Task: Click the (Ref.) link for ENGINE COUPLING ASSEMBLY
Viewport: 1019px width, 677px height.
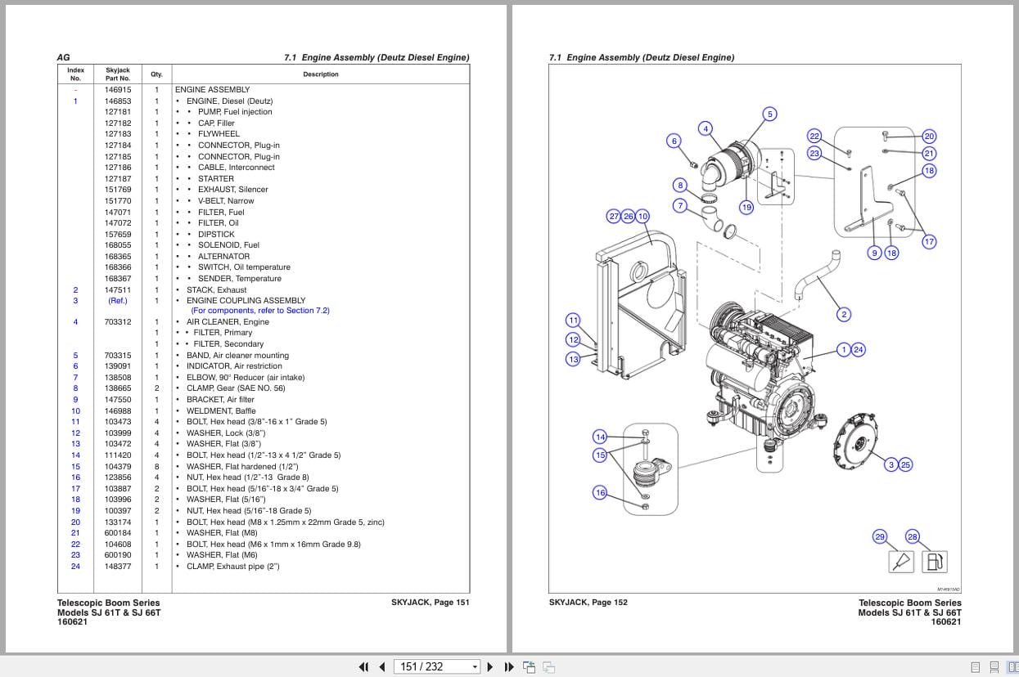Action: click(x=118, y=300)
